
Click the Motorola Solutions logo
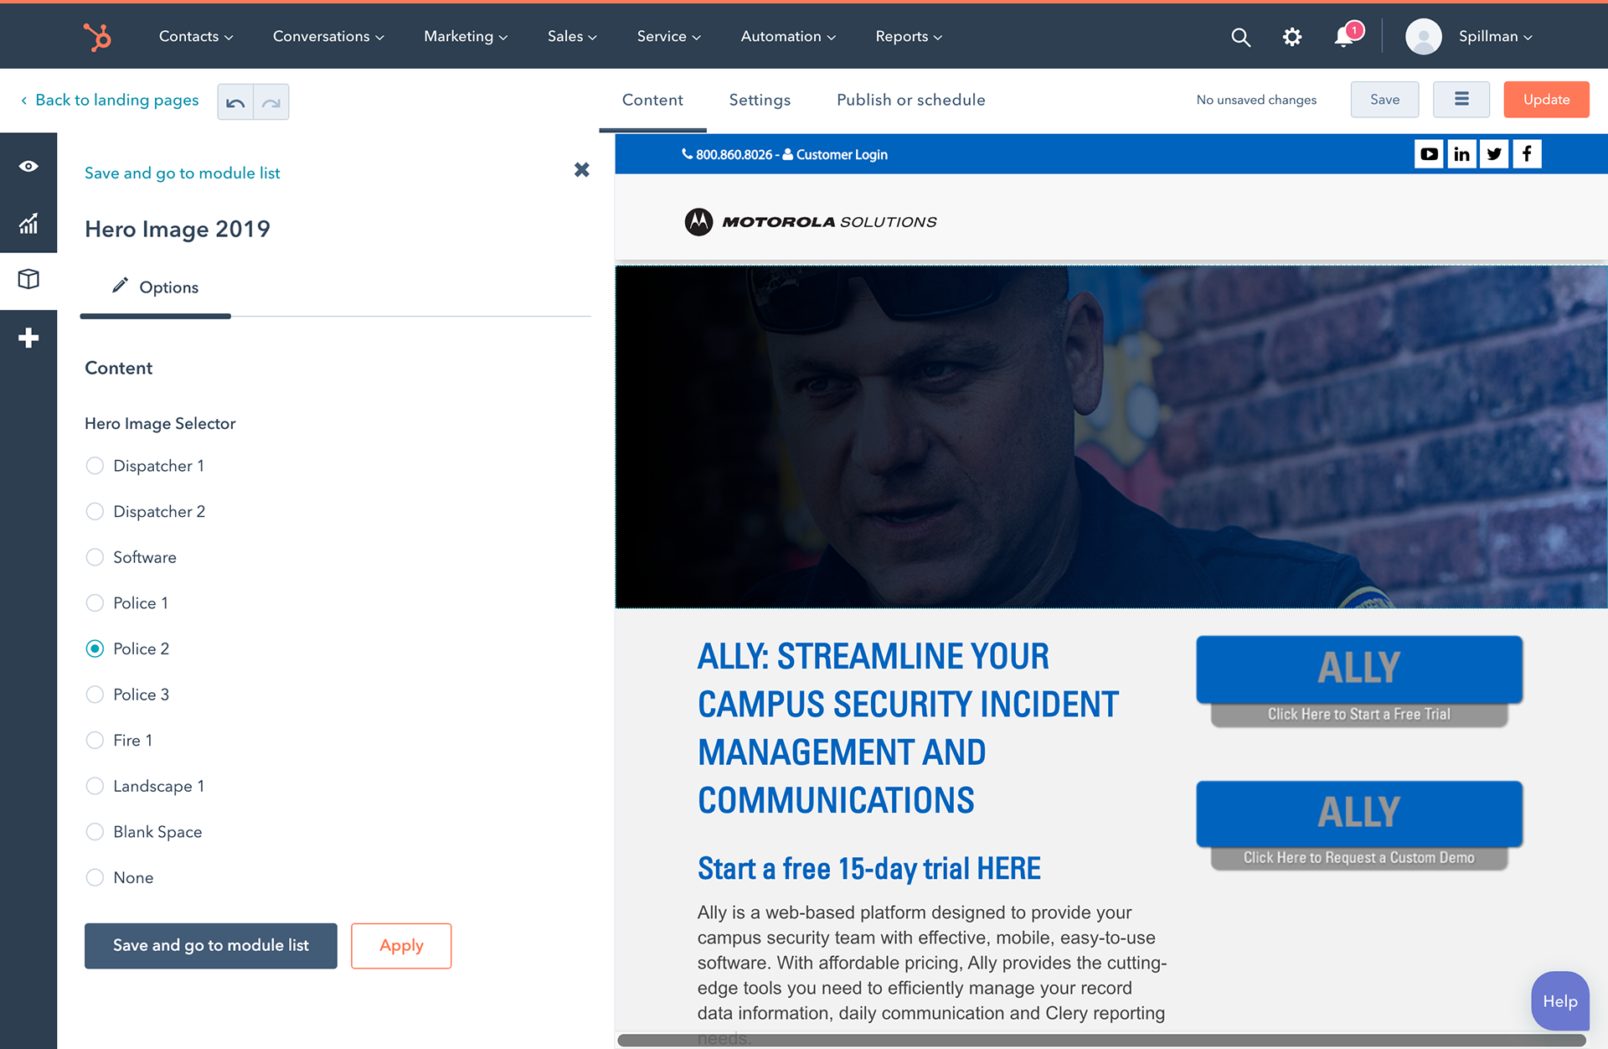click(810, 222)
